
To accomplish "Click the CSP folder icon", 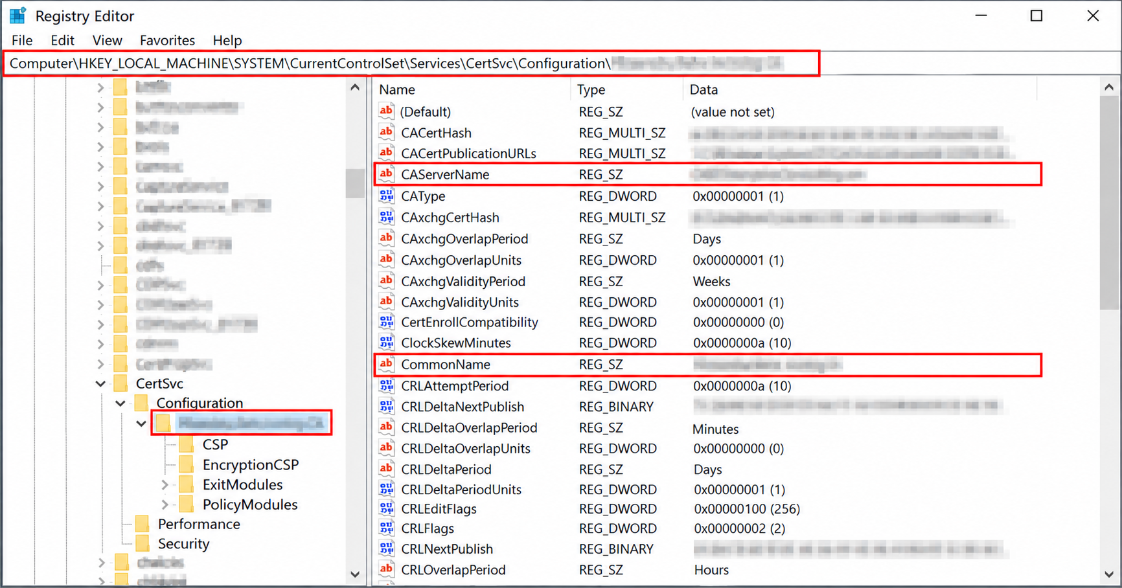I will pyautogui.click(x=187, y=444).
